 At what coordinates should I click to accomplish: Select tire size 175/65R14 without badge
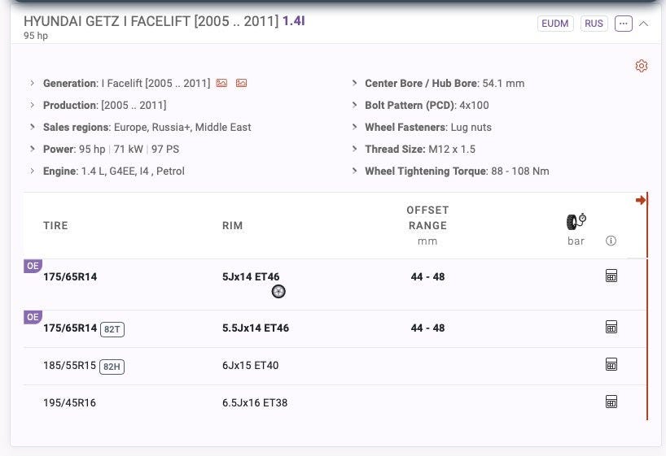70,277
